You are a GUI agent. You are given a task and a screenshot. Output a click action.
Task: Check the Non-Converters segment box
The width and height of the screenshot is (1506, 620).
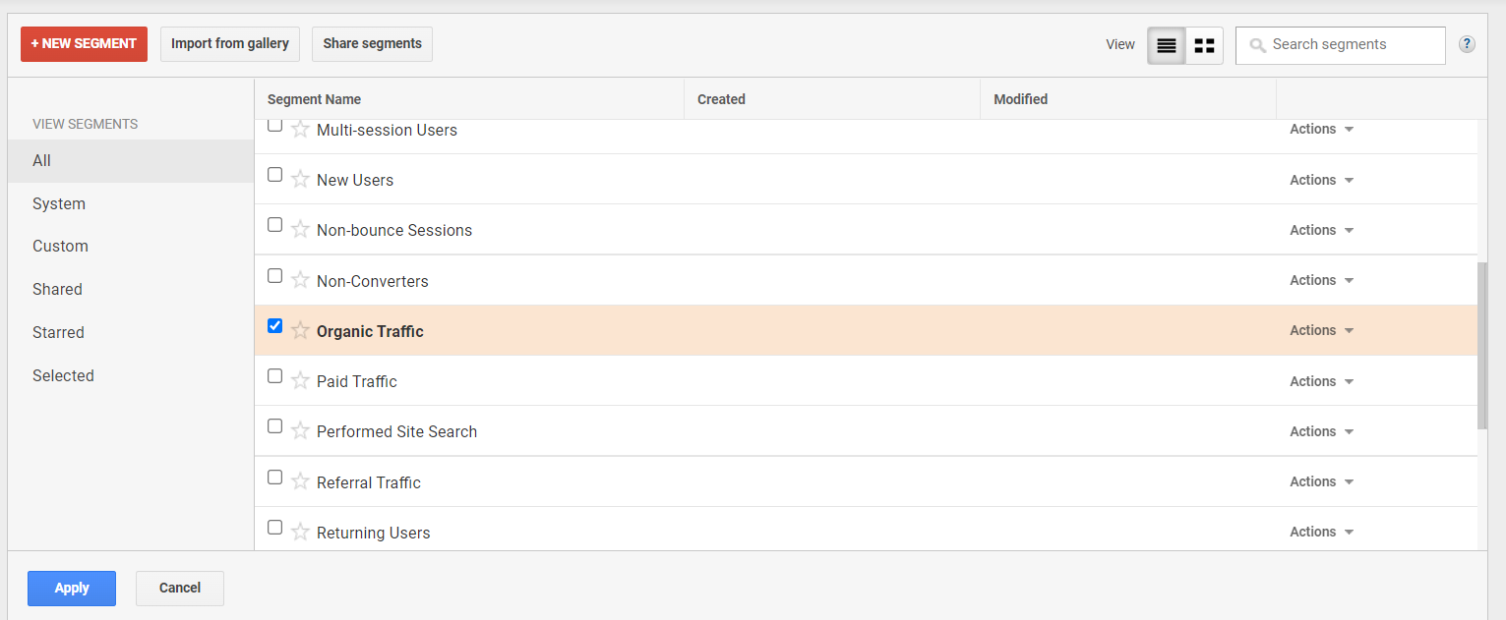click(x=275, y=276)
